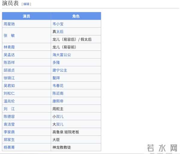Click the 袁洁莹 actor link

click(9, 124)
